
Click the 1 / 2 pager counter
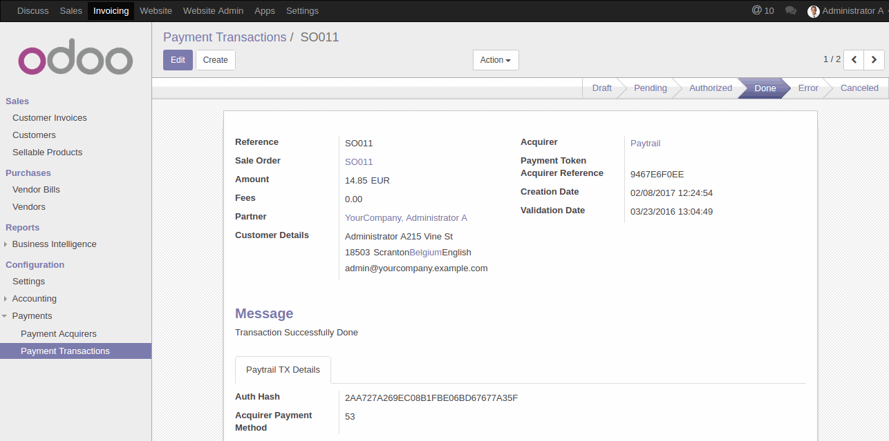(832, 59)
